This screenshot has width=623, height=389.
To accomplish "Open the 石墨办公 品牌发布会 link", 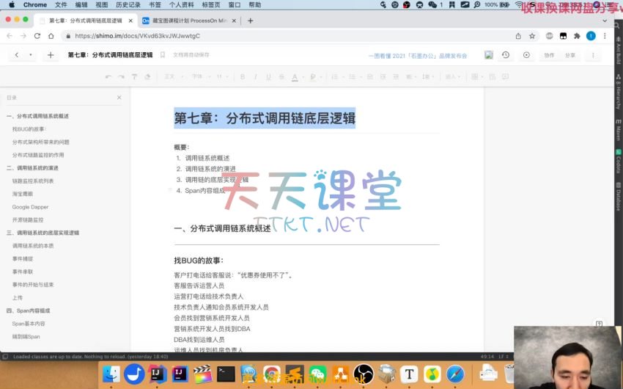I will 417,55.
